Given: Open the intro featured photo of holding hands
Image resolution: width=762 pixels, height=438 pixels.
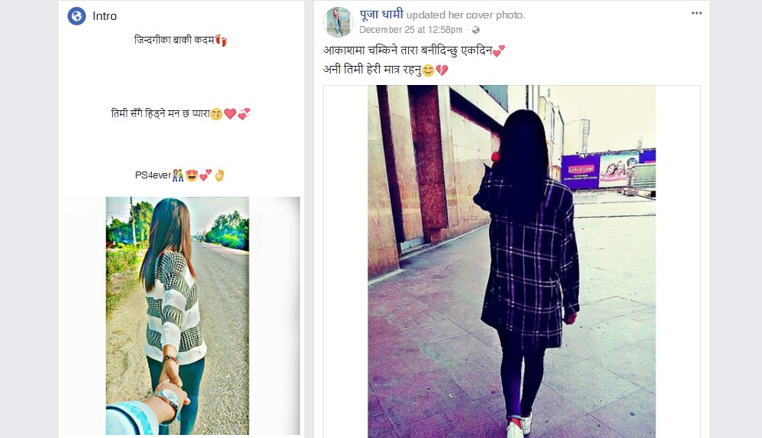Looking at the screenshot, I should [x=177, y=315].
